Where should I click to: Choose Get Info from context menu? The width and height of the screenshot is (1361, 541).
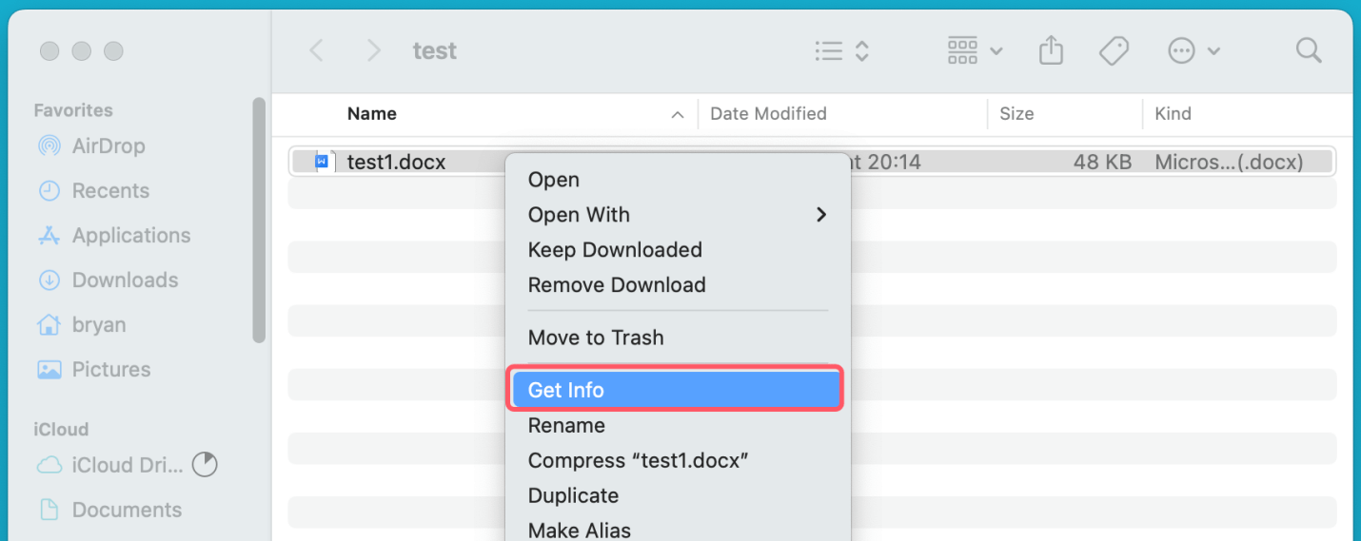coord(675,390)
